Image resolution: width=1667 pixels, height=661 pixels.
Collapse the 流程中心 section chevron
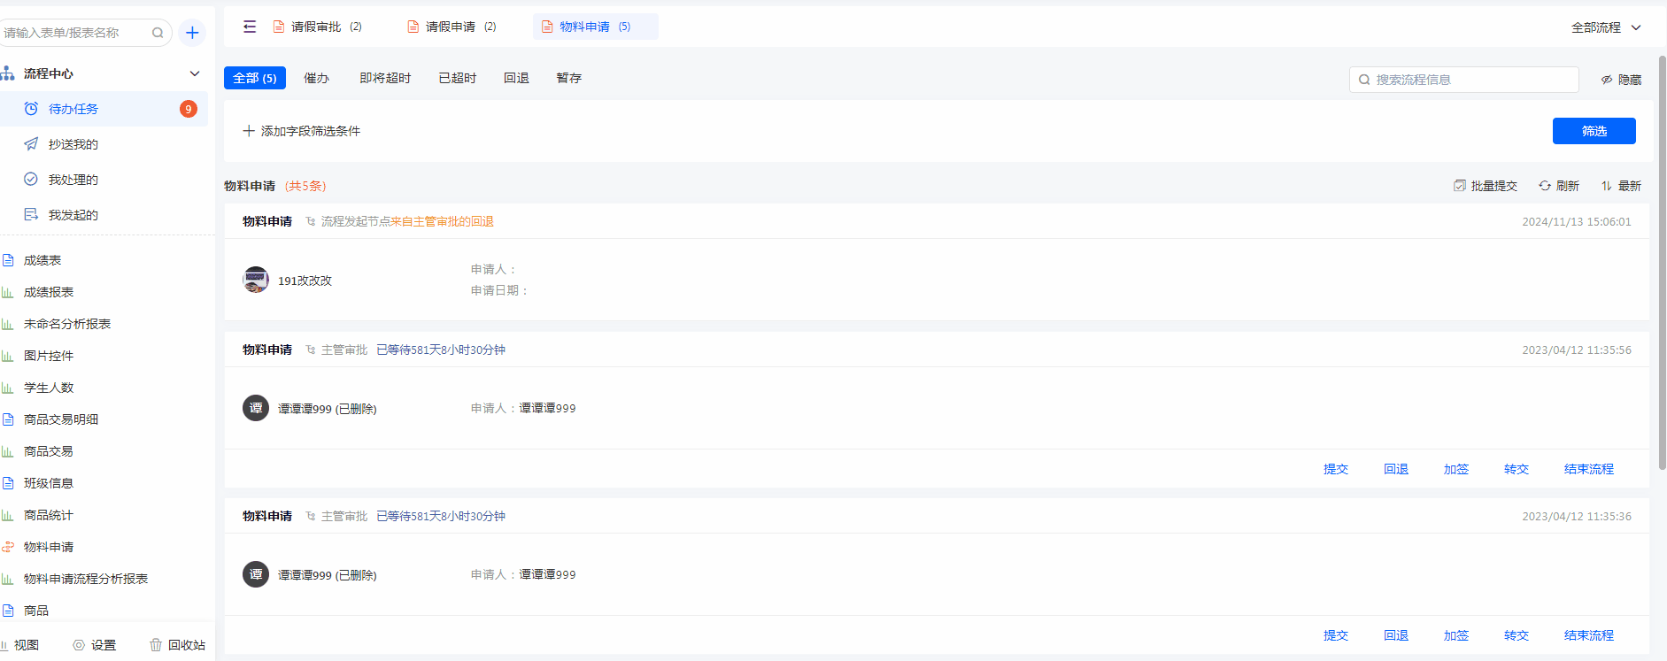195,73
